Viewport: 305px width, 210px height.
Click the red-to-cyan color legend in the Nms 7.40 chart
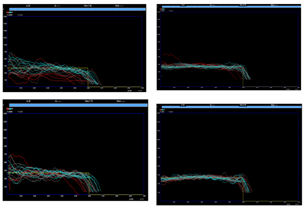[x=9, y=12]
